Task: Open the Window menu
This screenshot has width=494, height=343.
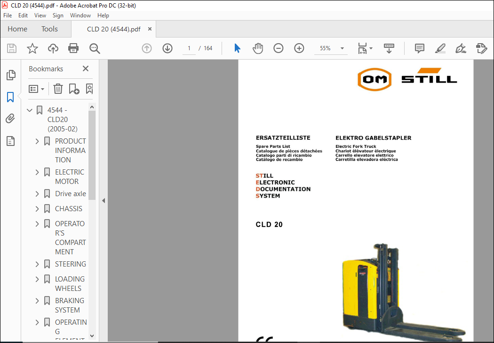Action: 80,15
